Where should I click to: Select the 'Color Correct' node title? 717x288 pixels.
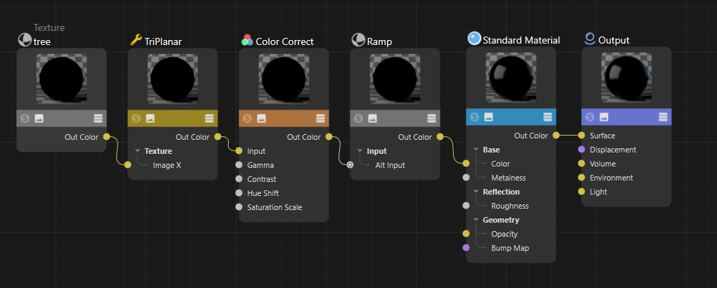tap(285, 41)
